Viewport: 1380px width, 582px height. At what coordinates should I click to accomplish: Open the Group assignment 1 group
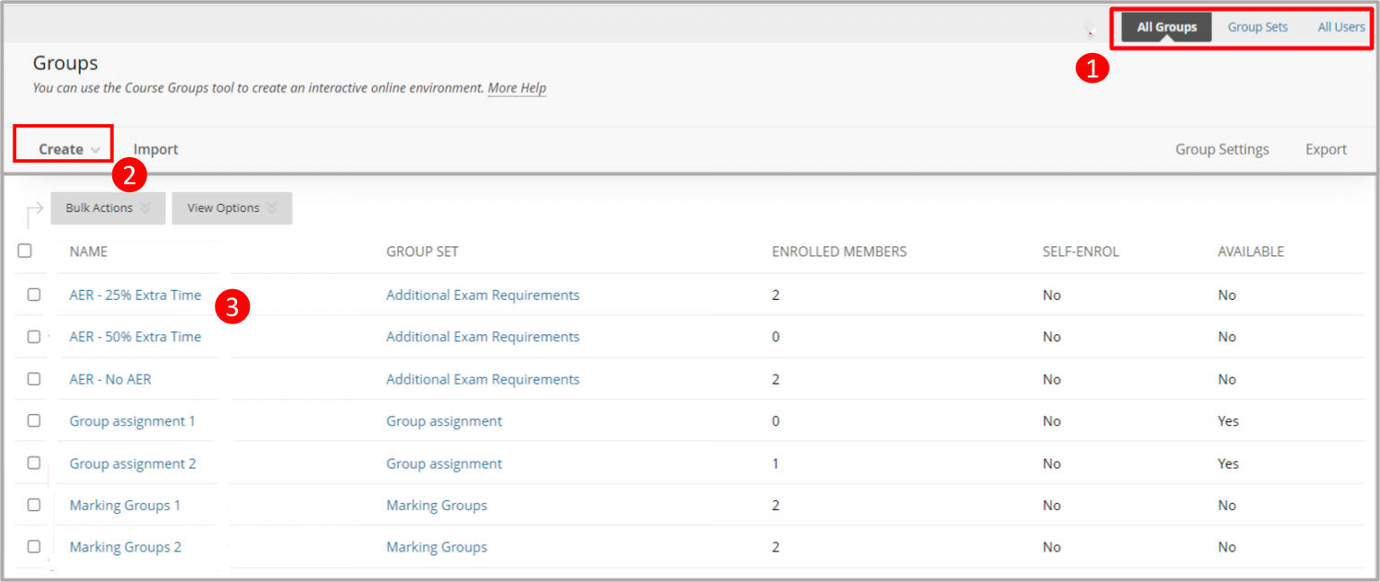pos(133,420)
